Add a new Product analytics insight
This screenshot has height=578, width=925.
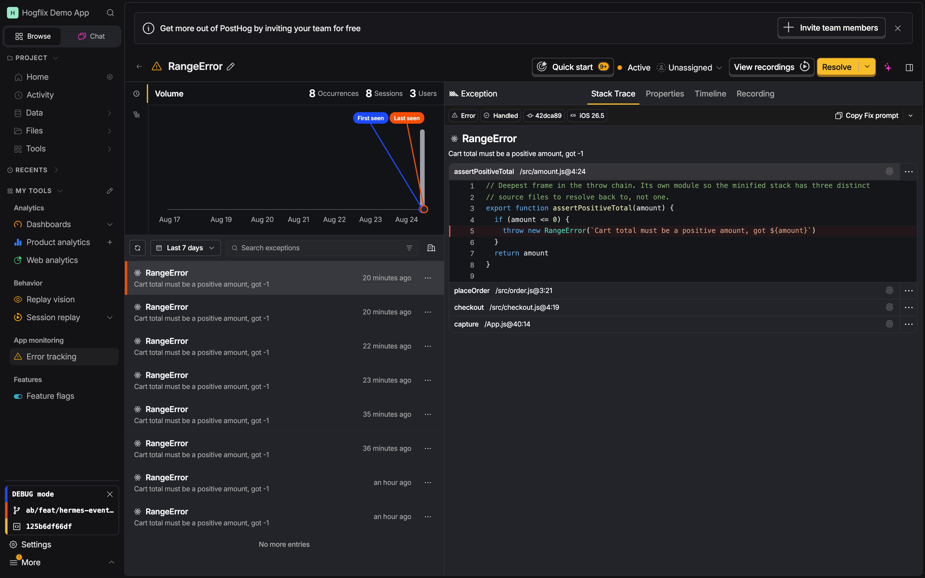point(110,242)
